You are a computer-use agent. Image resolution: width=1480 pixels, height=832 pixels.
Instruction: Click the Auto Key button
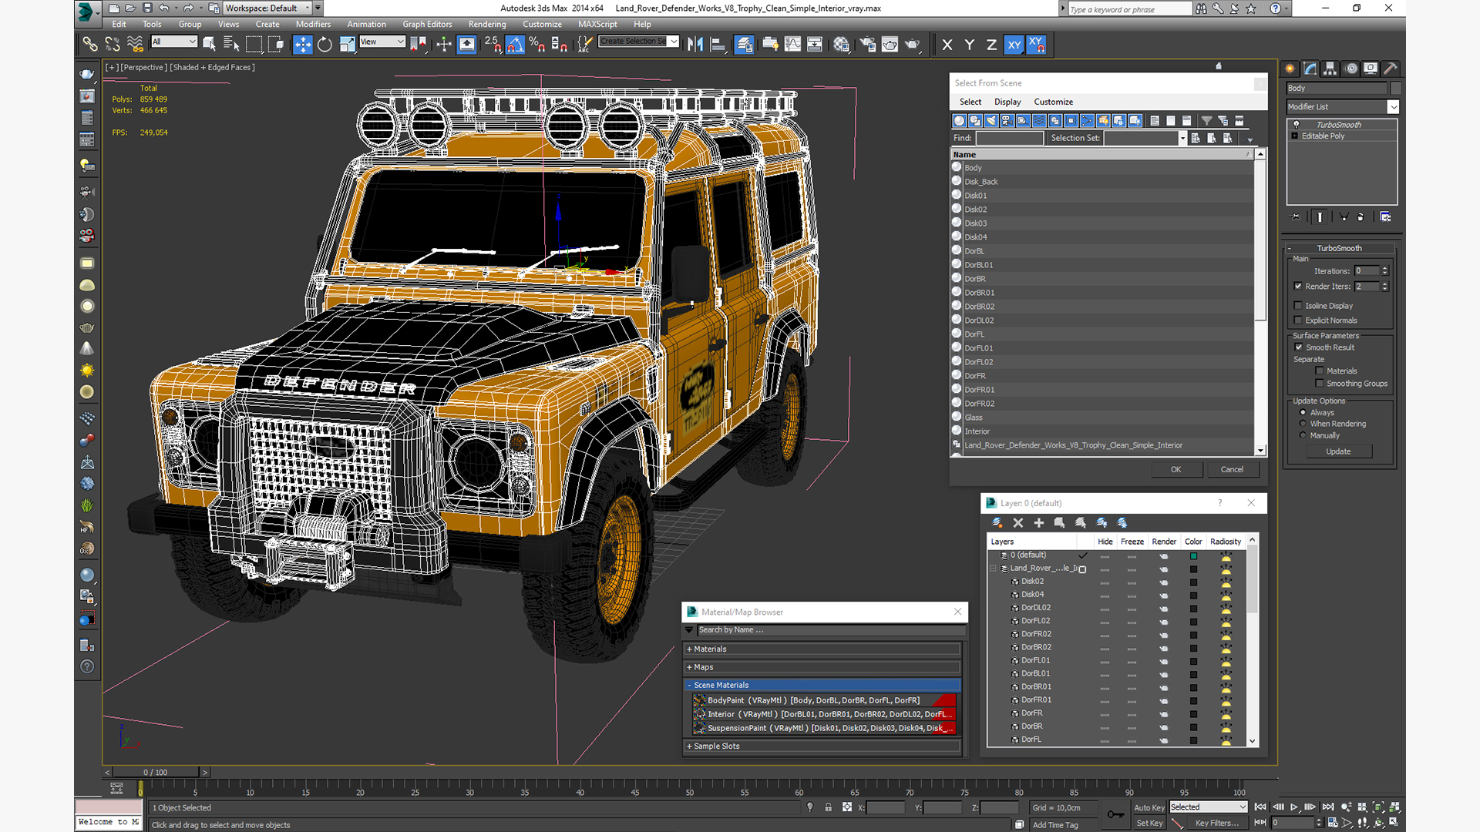(x=1149, y=808)
